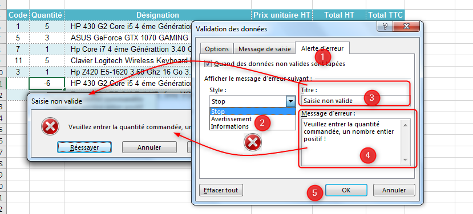Click Réessayer in the error popup
Viewport: 473px width, 214px height.
pyautogui.click(x=84, y=147)
